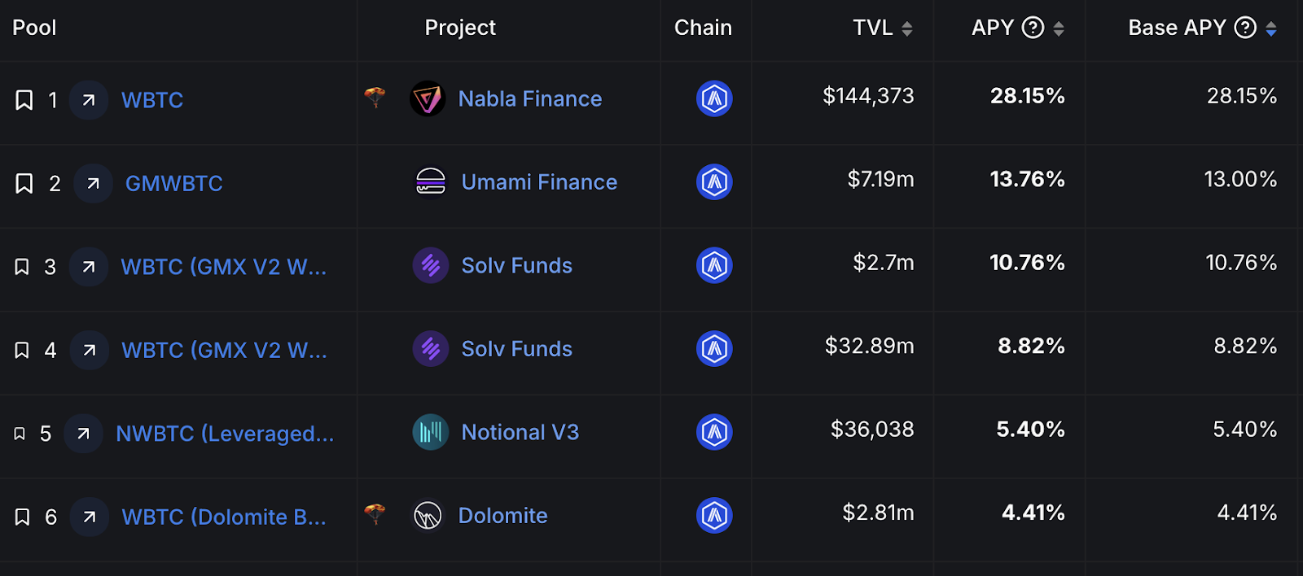Toggle bookmark on GMWBTC pool row

(24, 183)
